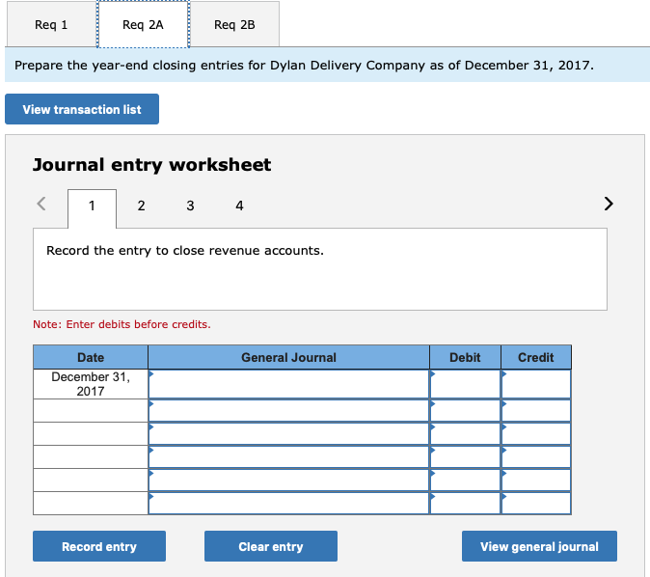Open General Journal account dropdown in fourth row
Screen dimensions: 650x577
288,457
